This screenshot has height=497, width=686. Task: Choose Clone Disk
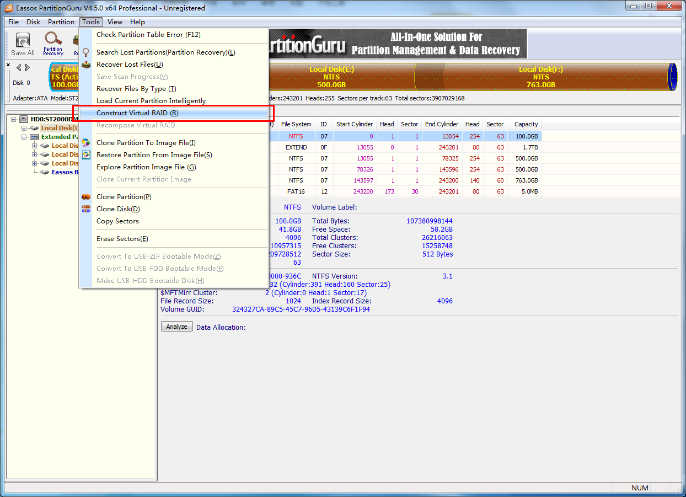(x=174, y=209)
